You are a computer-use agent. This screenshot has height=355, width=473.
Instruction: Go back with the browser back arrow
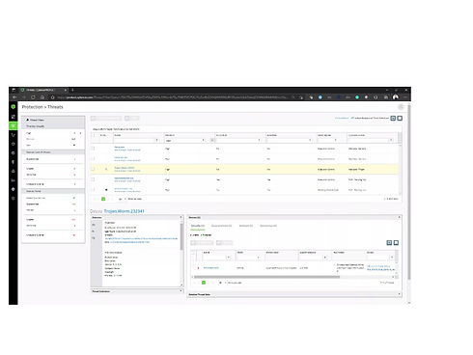[x=14, y=97]
